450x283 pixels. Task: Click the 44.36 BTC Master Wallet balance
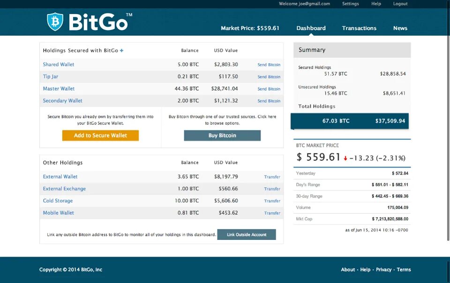click(187, 89)
